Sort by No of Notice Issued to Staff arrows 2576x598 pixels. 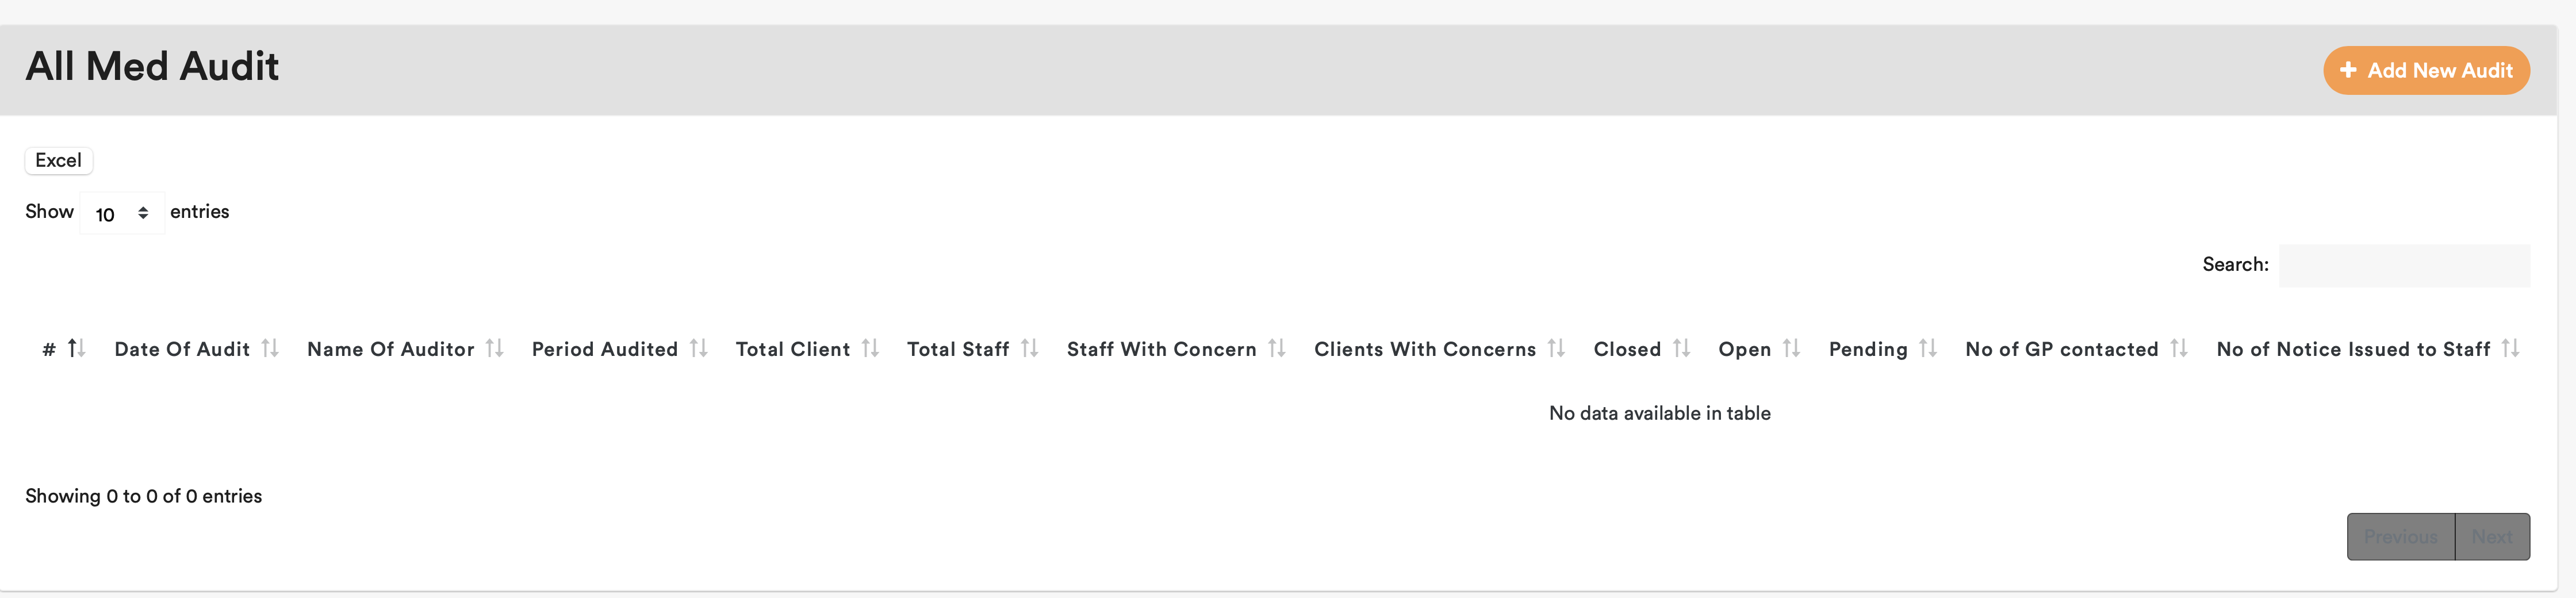click(2510, 348)
